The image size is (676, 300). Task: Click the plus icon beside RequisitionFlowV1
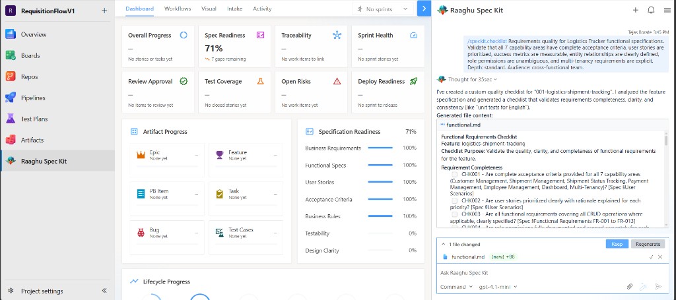point(104,11)
